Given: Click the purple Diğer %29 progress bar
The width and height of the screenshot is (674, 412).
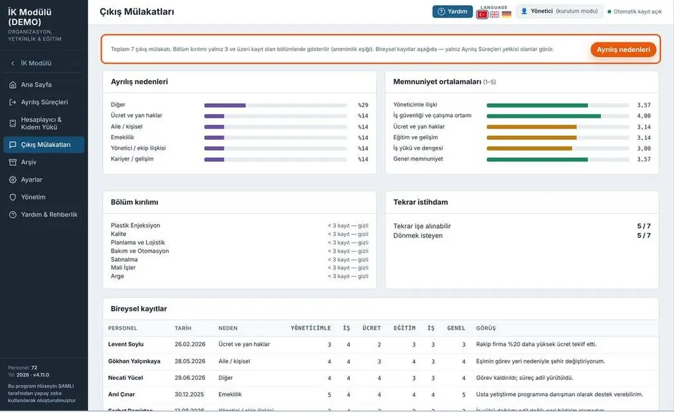Looking at the screenshot, I should click(275, 105).
